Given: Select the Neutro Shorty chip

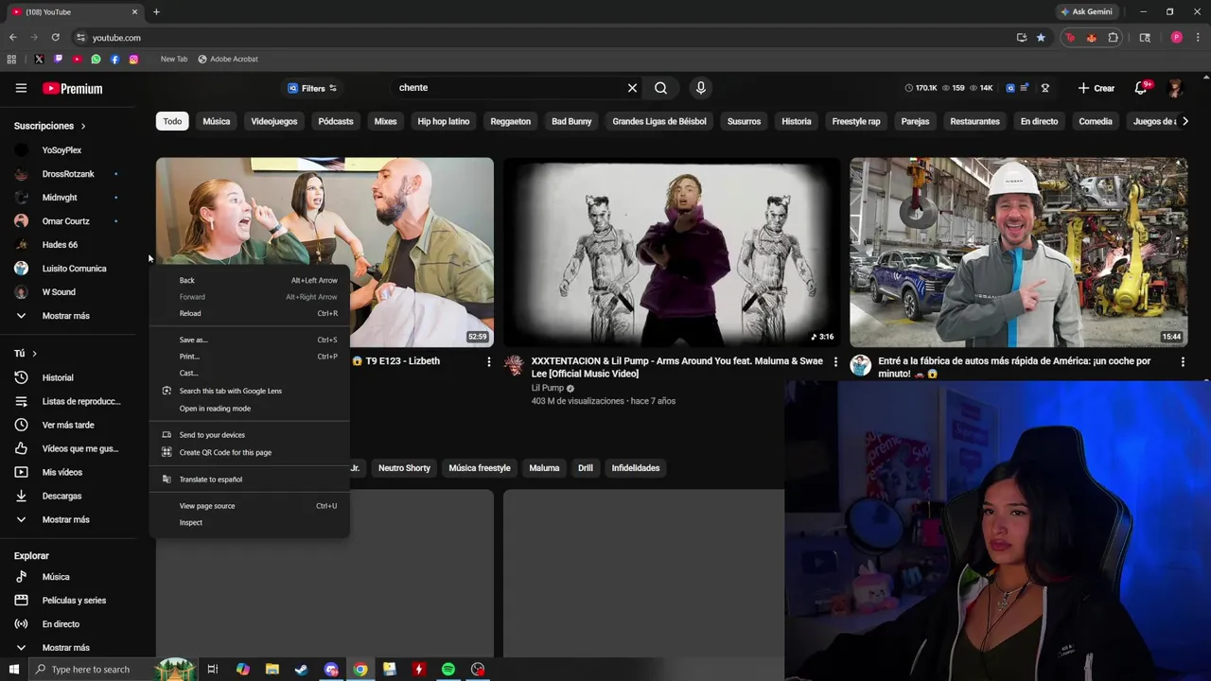Looking at the screenshot, I should [404, 468].
